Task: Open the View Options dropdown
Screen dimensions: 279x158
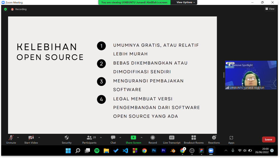Action: click(x=186, y=2)
